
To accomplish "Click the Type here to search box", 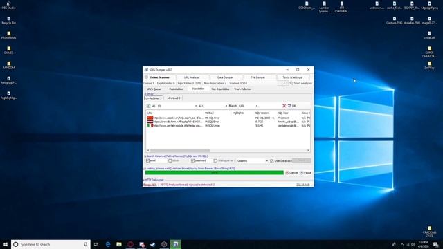I will point(51,244).
